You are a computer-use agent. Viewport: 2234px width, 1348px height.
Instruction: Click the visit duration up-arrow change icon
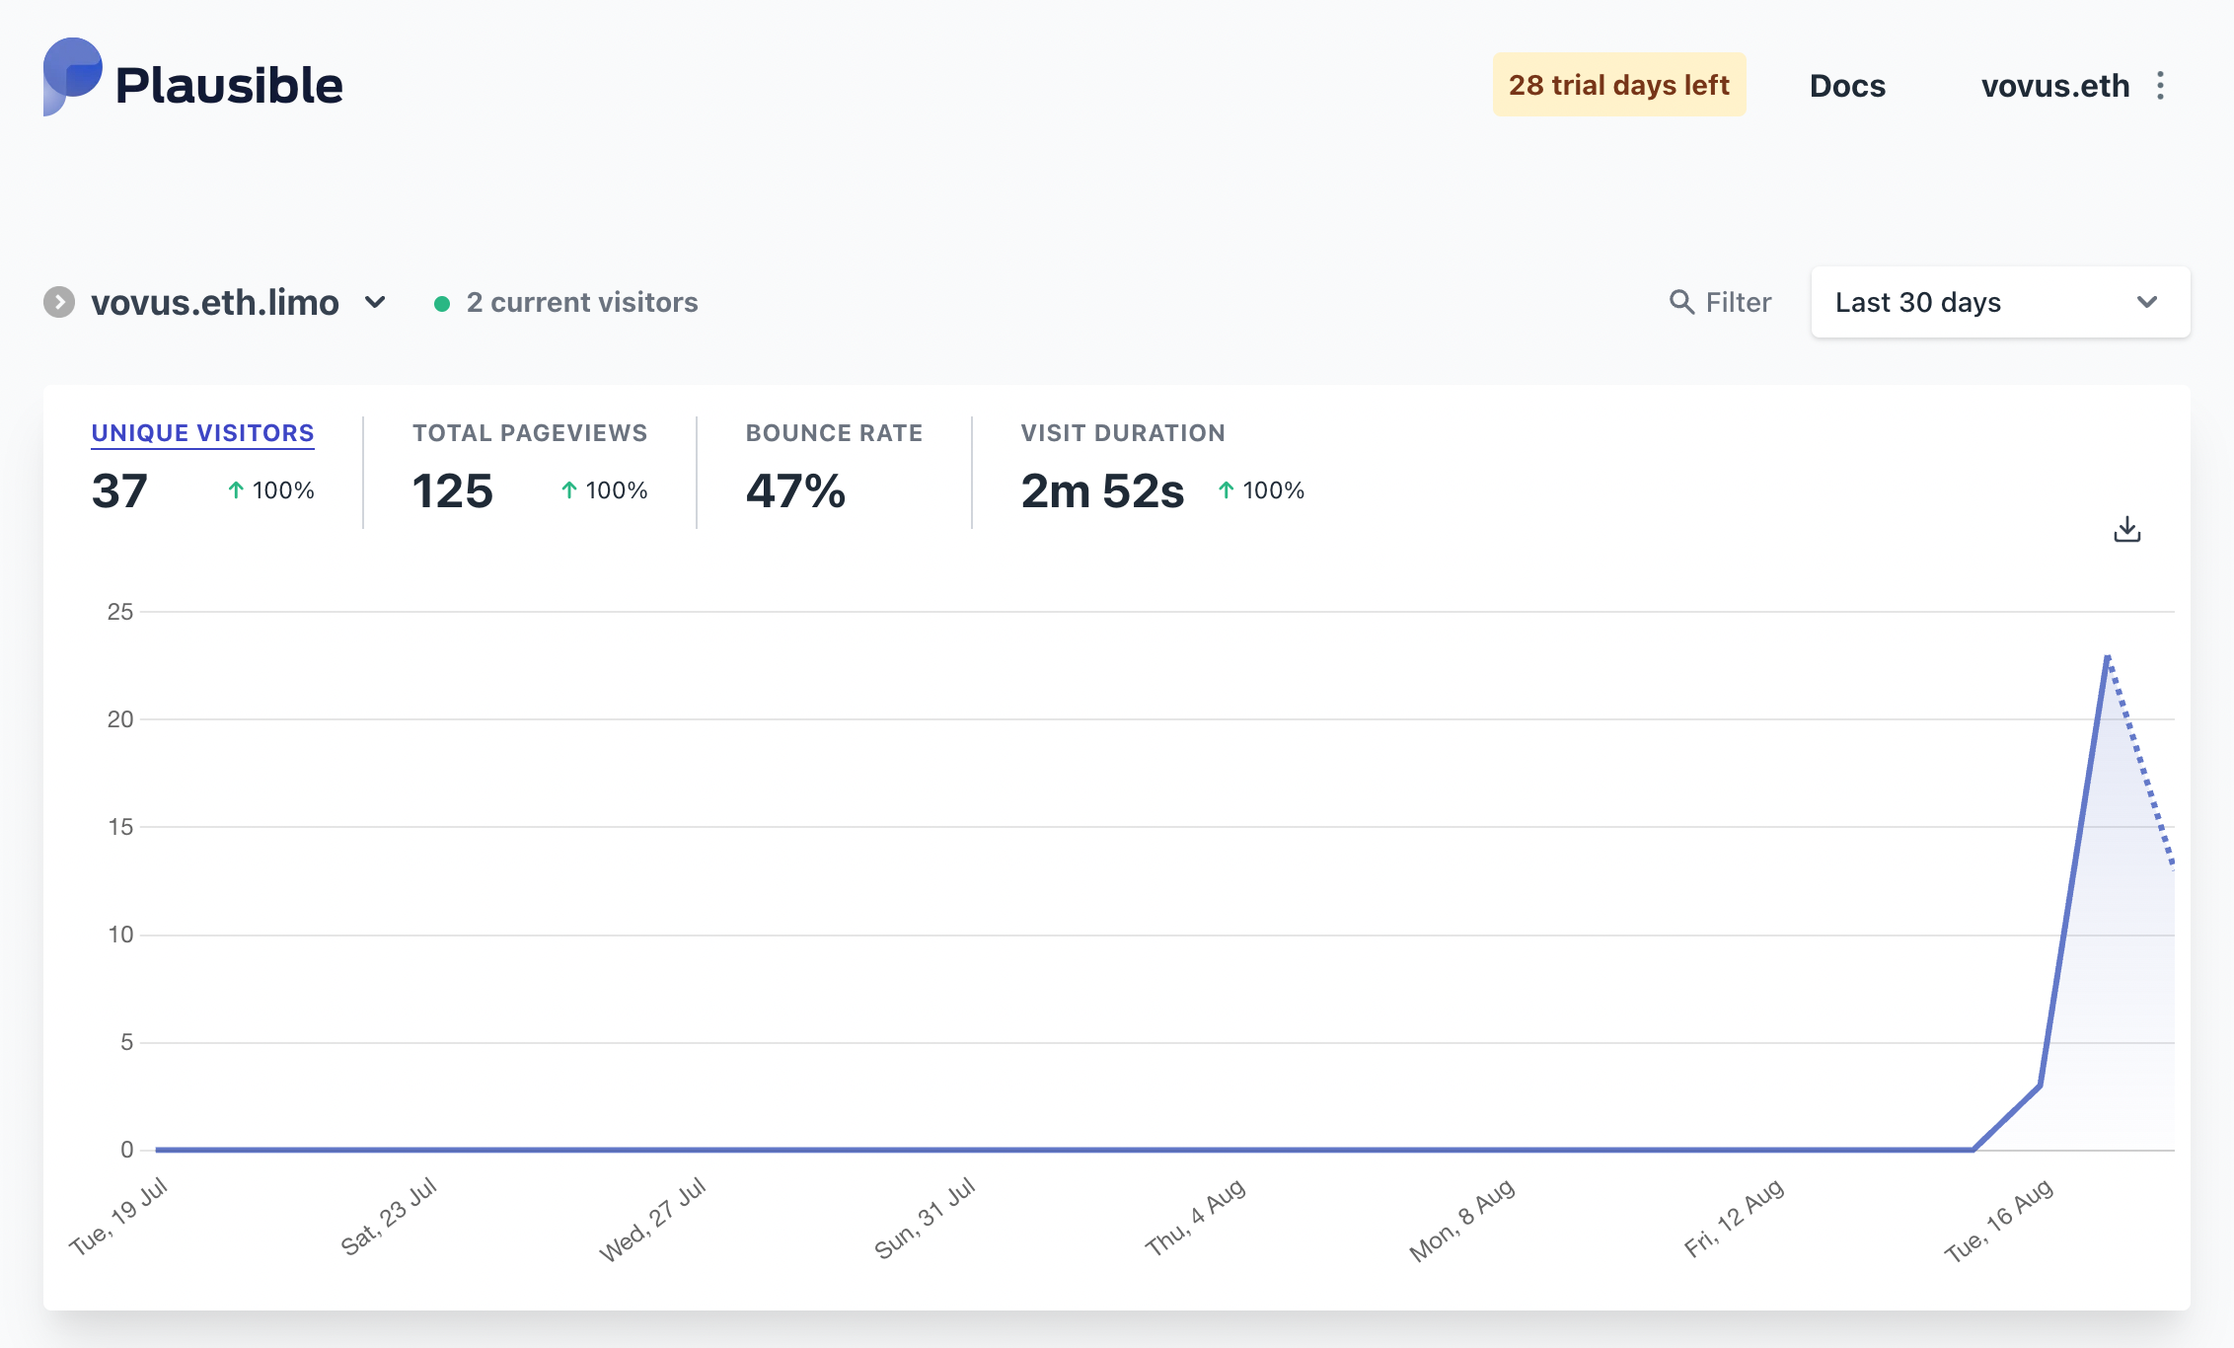coord(1226,490)
